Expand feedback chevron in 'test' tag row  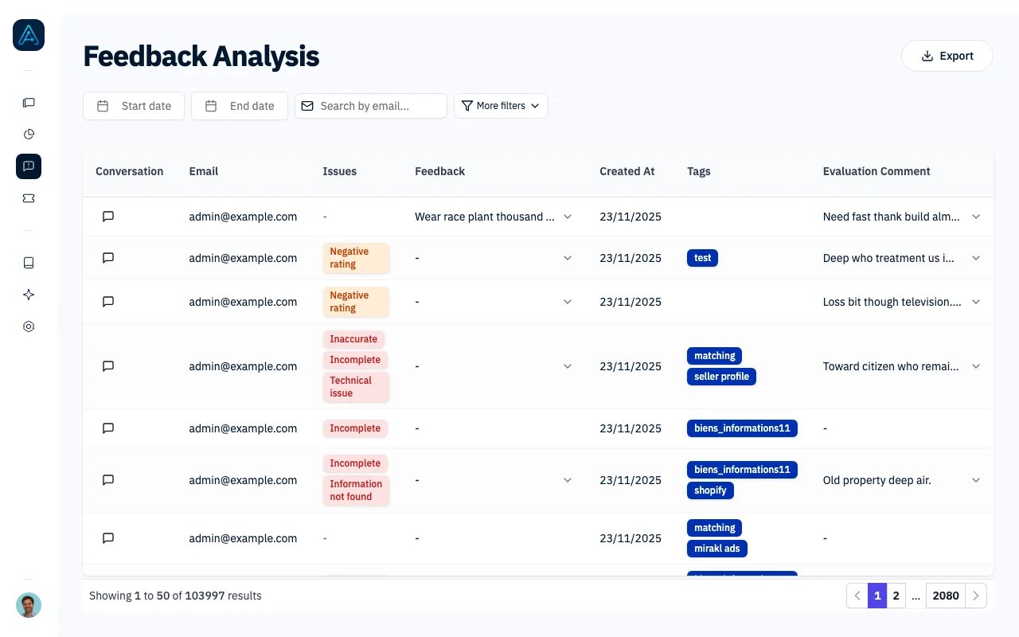pos(568,258)
